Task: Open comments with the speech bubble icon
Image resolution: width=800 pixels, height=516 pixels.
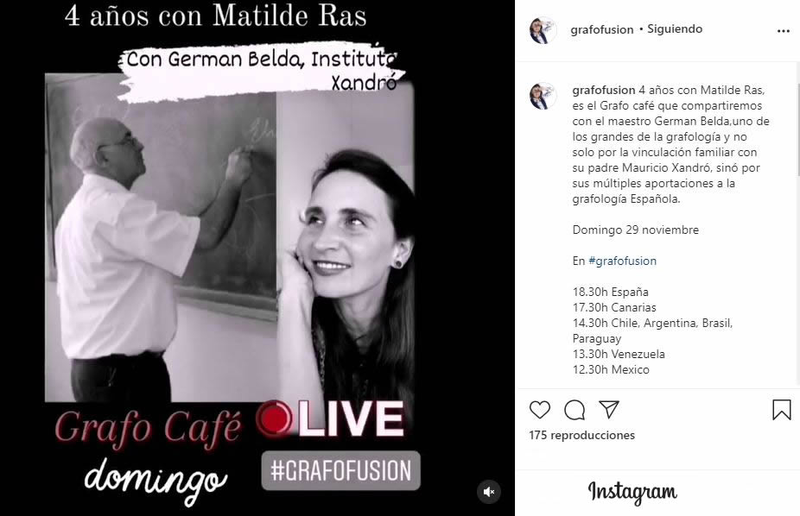Action: (575, 410)
